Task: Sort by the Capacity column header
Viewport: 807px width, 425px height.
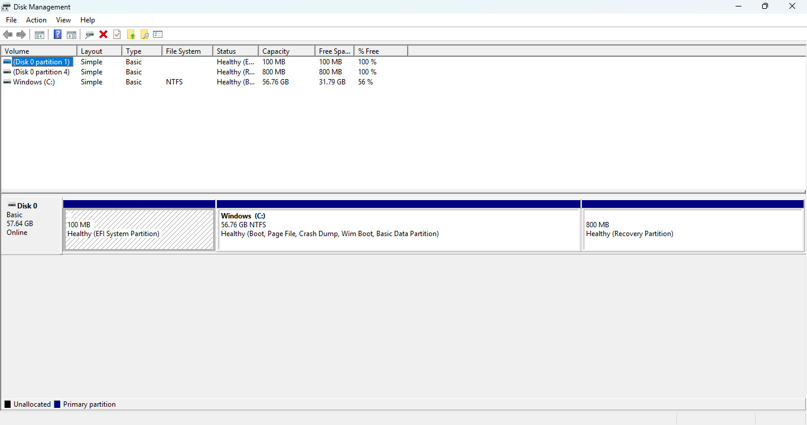Action: pyautogui.click(x=287, y=51)
